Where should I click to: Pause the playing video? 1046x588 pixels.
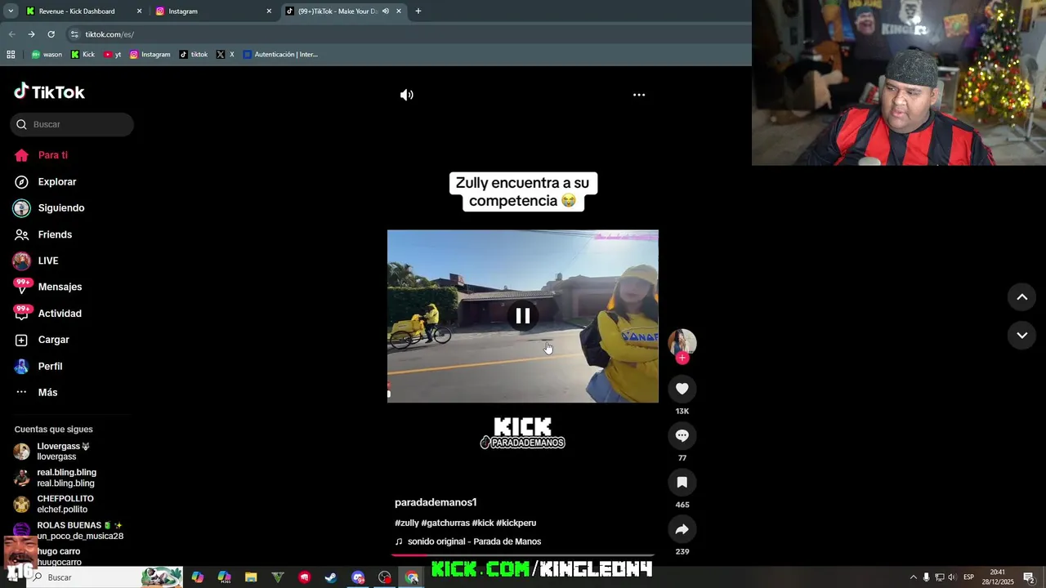[x=523, y=316]
